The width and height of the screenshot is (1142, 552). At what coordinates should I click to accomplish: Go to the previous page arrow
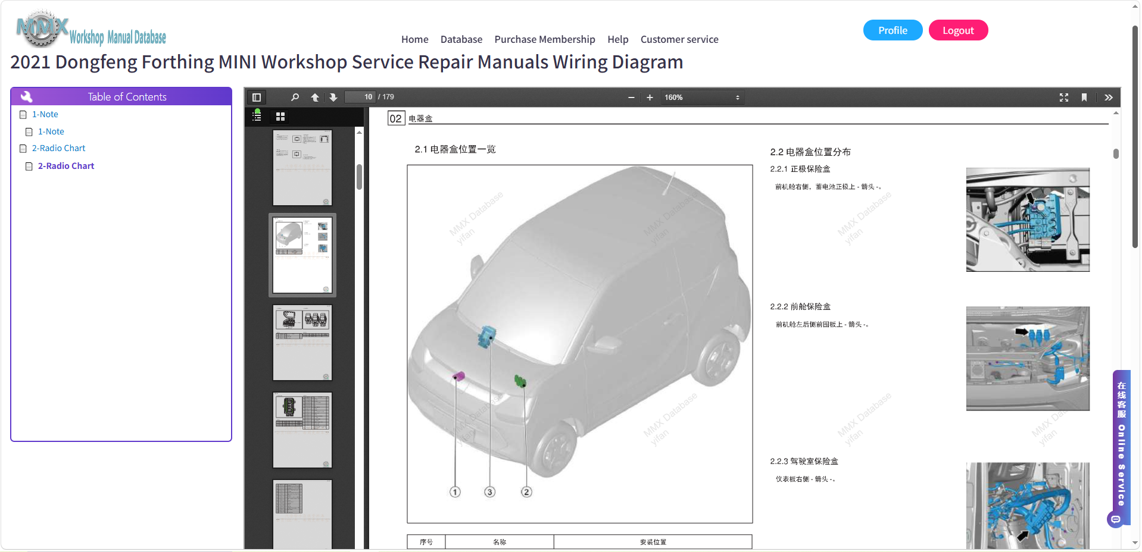coord(315,97)
